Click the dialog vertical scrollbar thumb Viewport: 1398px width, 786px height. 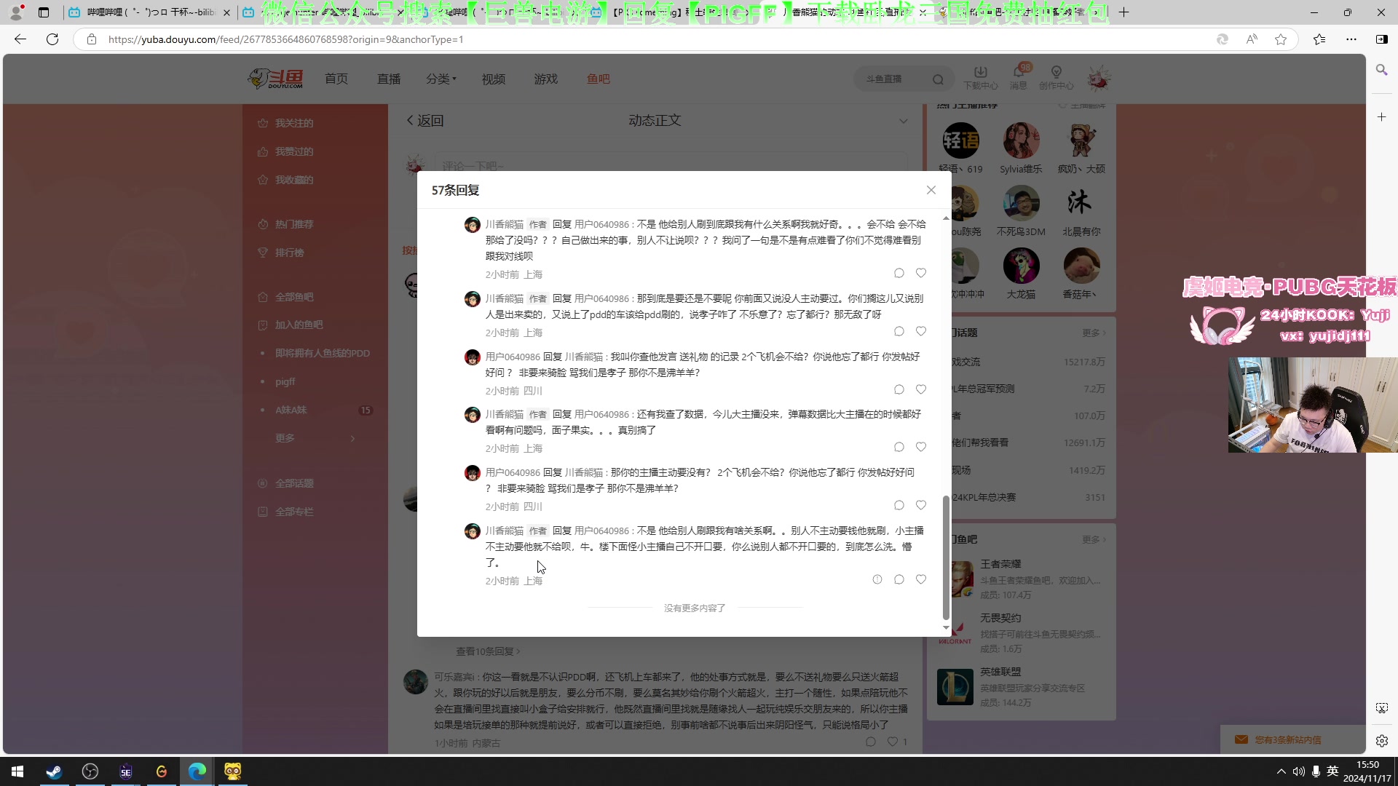tap(946, 557)
